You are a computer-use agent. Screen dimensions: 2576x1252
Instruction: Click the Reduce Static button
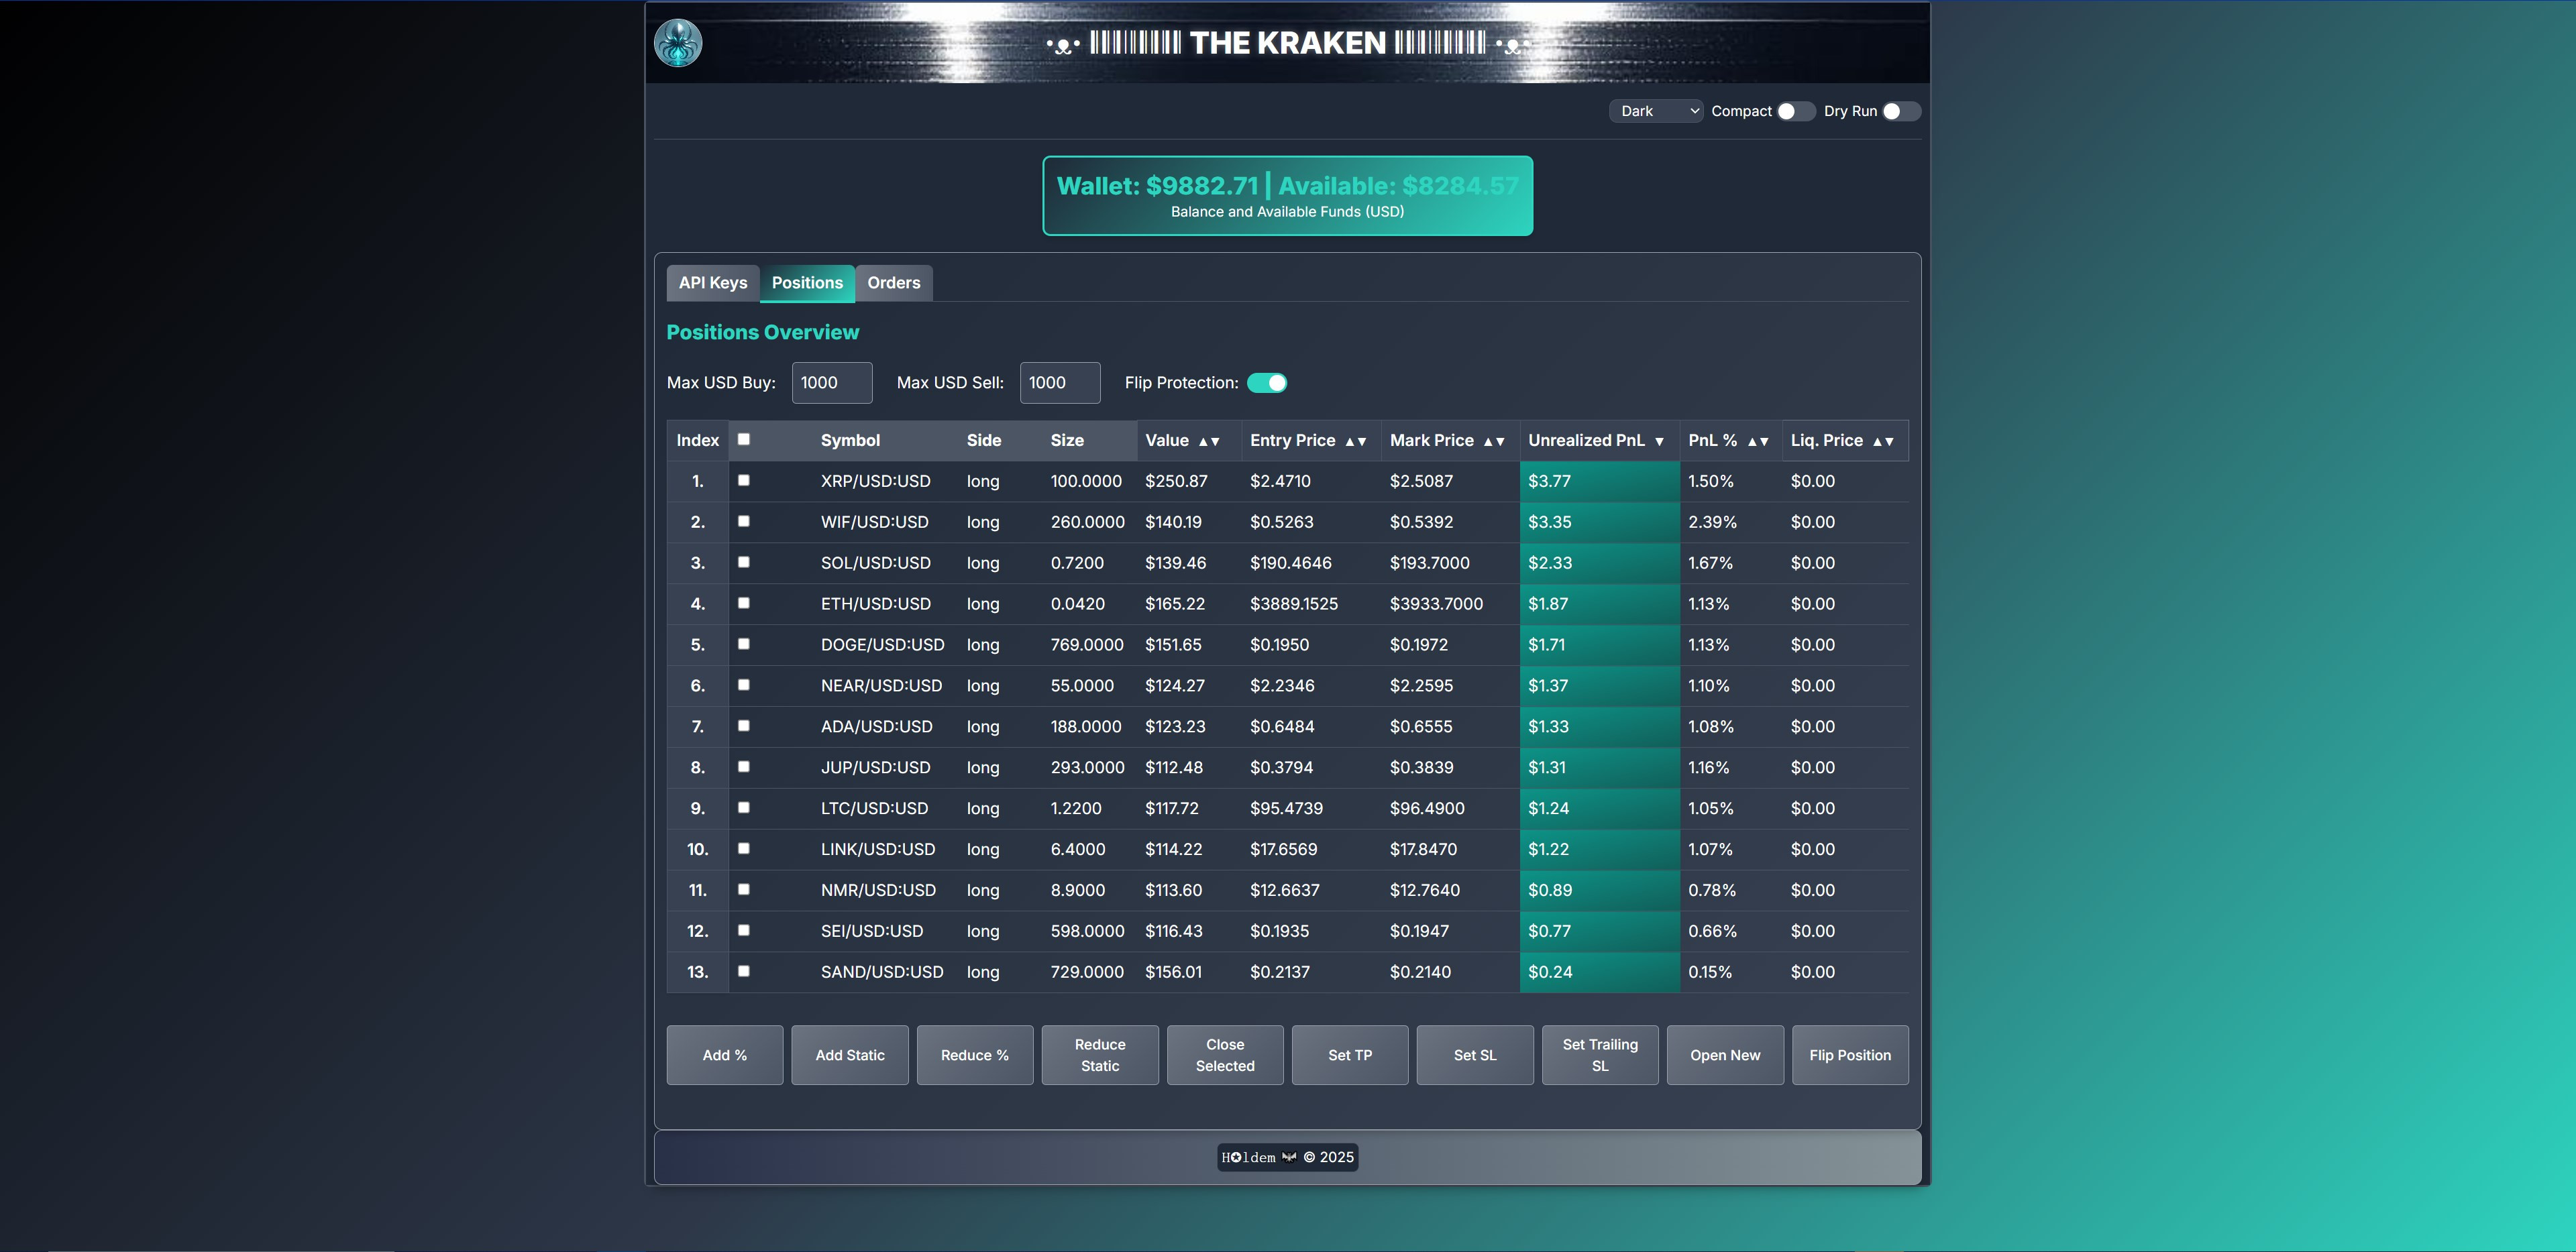coord(1100,1055)
